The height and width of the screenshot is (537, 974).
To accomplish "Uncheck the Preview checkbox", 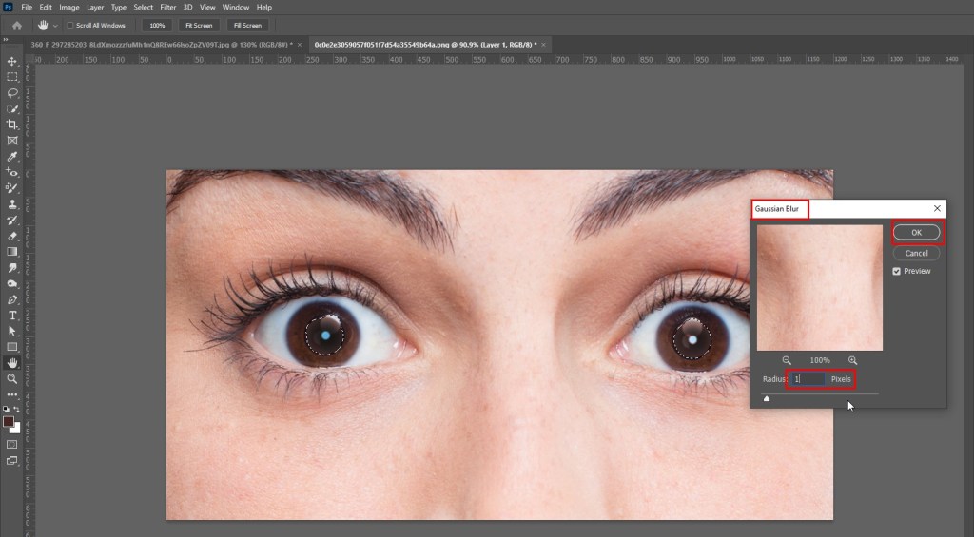I will tap(897, 271).
